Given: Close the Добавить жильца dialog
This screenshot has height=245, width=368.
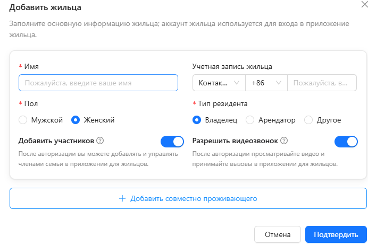Looking at the screenshot, I should click(x=365, y=4).
